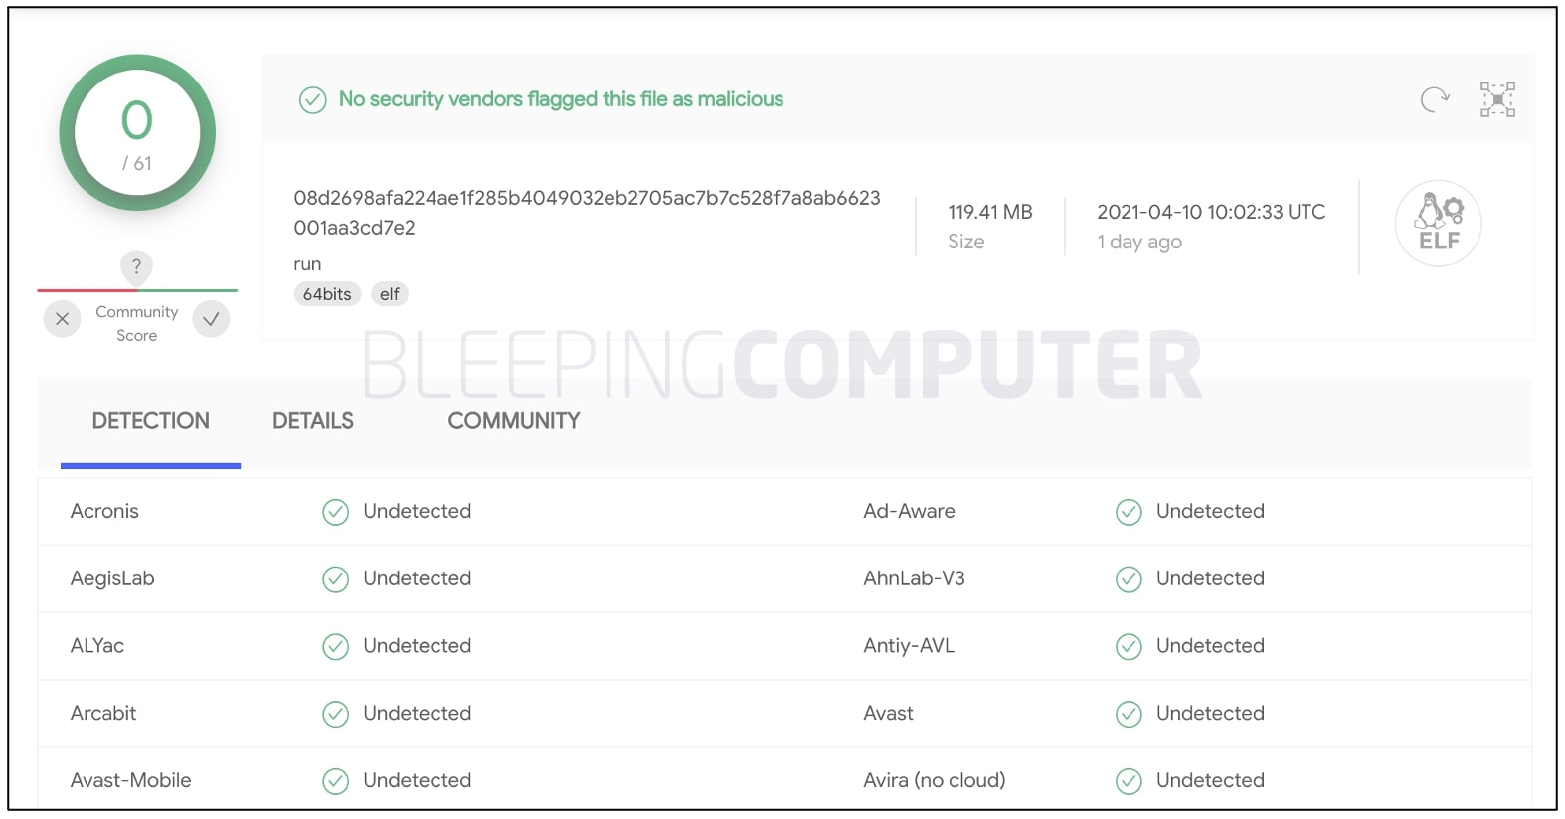Upvote the file with the checkmark vote button

(x=210, y=319)
